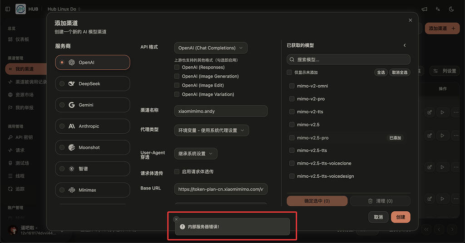Open the announcements megaphone icon
The width and height of the screenshot is (465, 243).
425,9
